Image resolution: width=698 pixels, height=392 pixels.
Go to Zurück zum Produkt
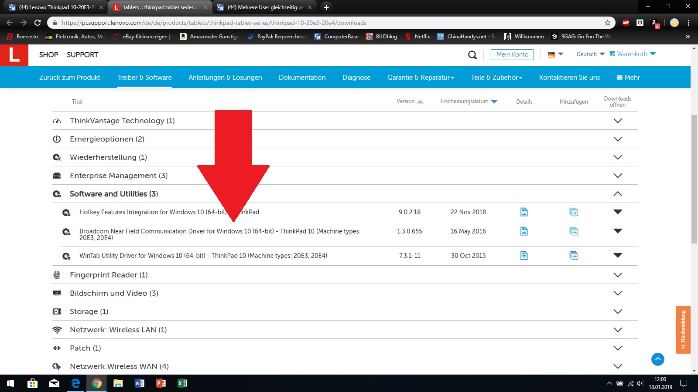pyautogui.click(x=70, y=78)
